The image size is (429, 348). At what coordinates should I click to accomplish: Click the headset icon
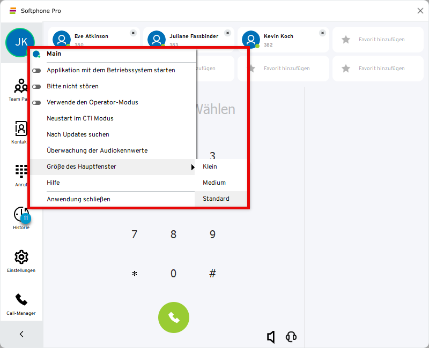tap(291, 337)
